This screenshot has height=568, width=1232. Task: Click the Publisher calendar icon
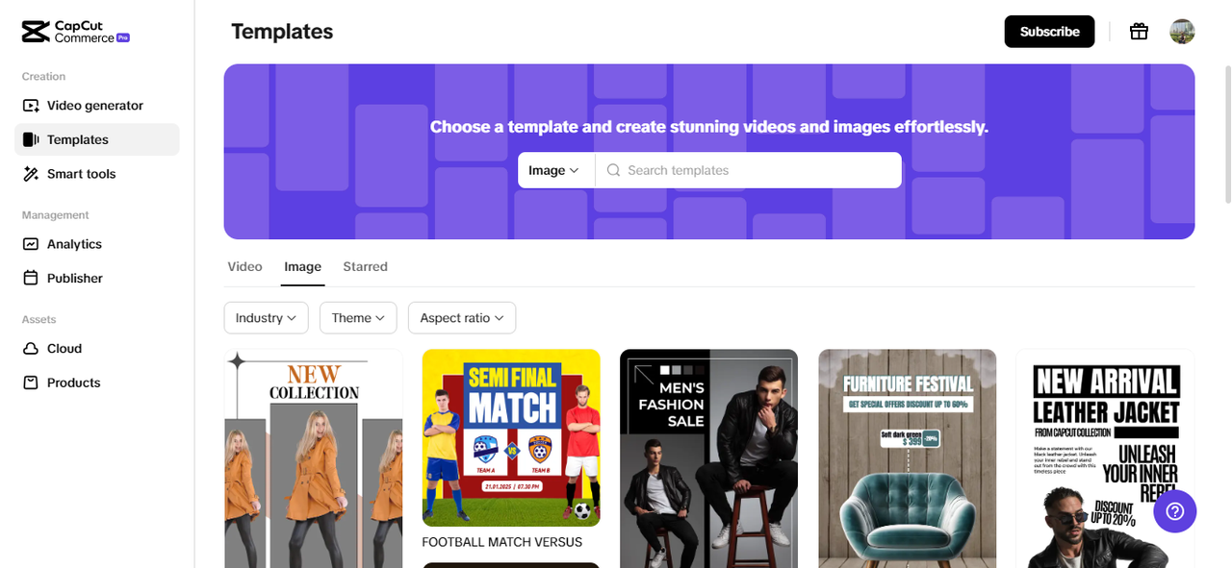pos(31,279)
